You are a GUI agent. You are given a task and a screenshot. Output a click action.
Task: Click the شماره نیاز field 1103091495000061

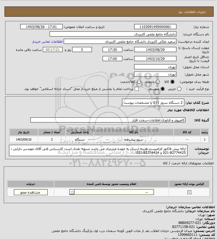click(155, 27)
